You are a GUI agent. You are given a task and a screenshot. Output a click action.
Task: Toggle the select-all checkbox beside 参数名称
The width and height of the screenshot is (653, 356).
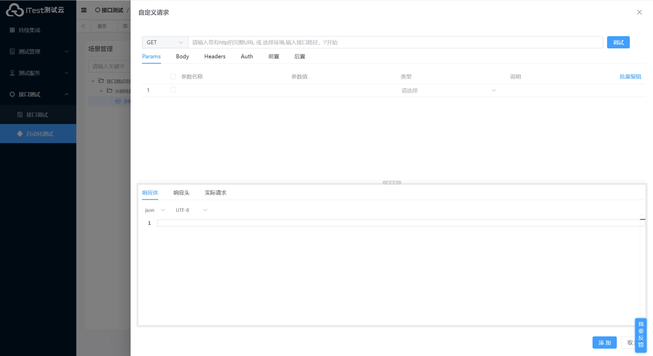pos(173,76)
